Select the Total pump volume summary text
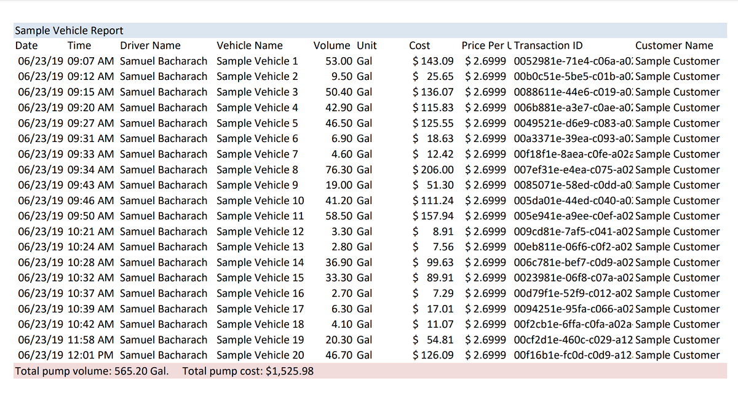 91,371
